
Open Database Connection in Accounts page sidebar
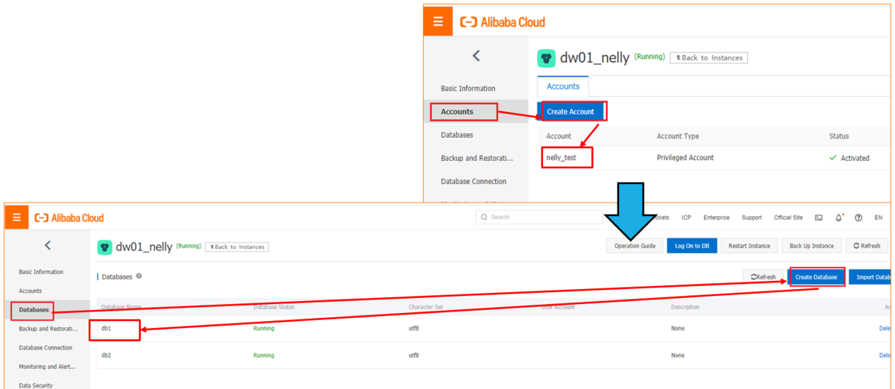point(474,181)
